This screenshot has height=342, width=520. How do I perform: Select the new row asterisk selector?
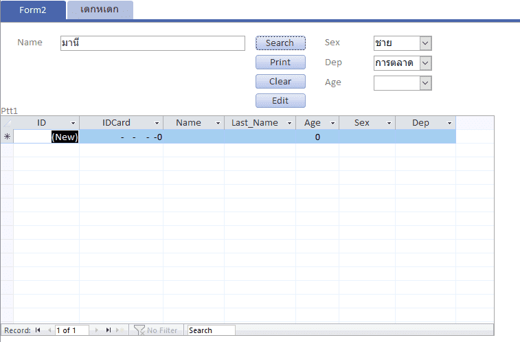click(7, 137)
